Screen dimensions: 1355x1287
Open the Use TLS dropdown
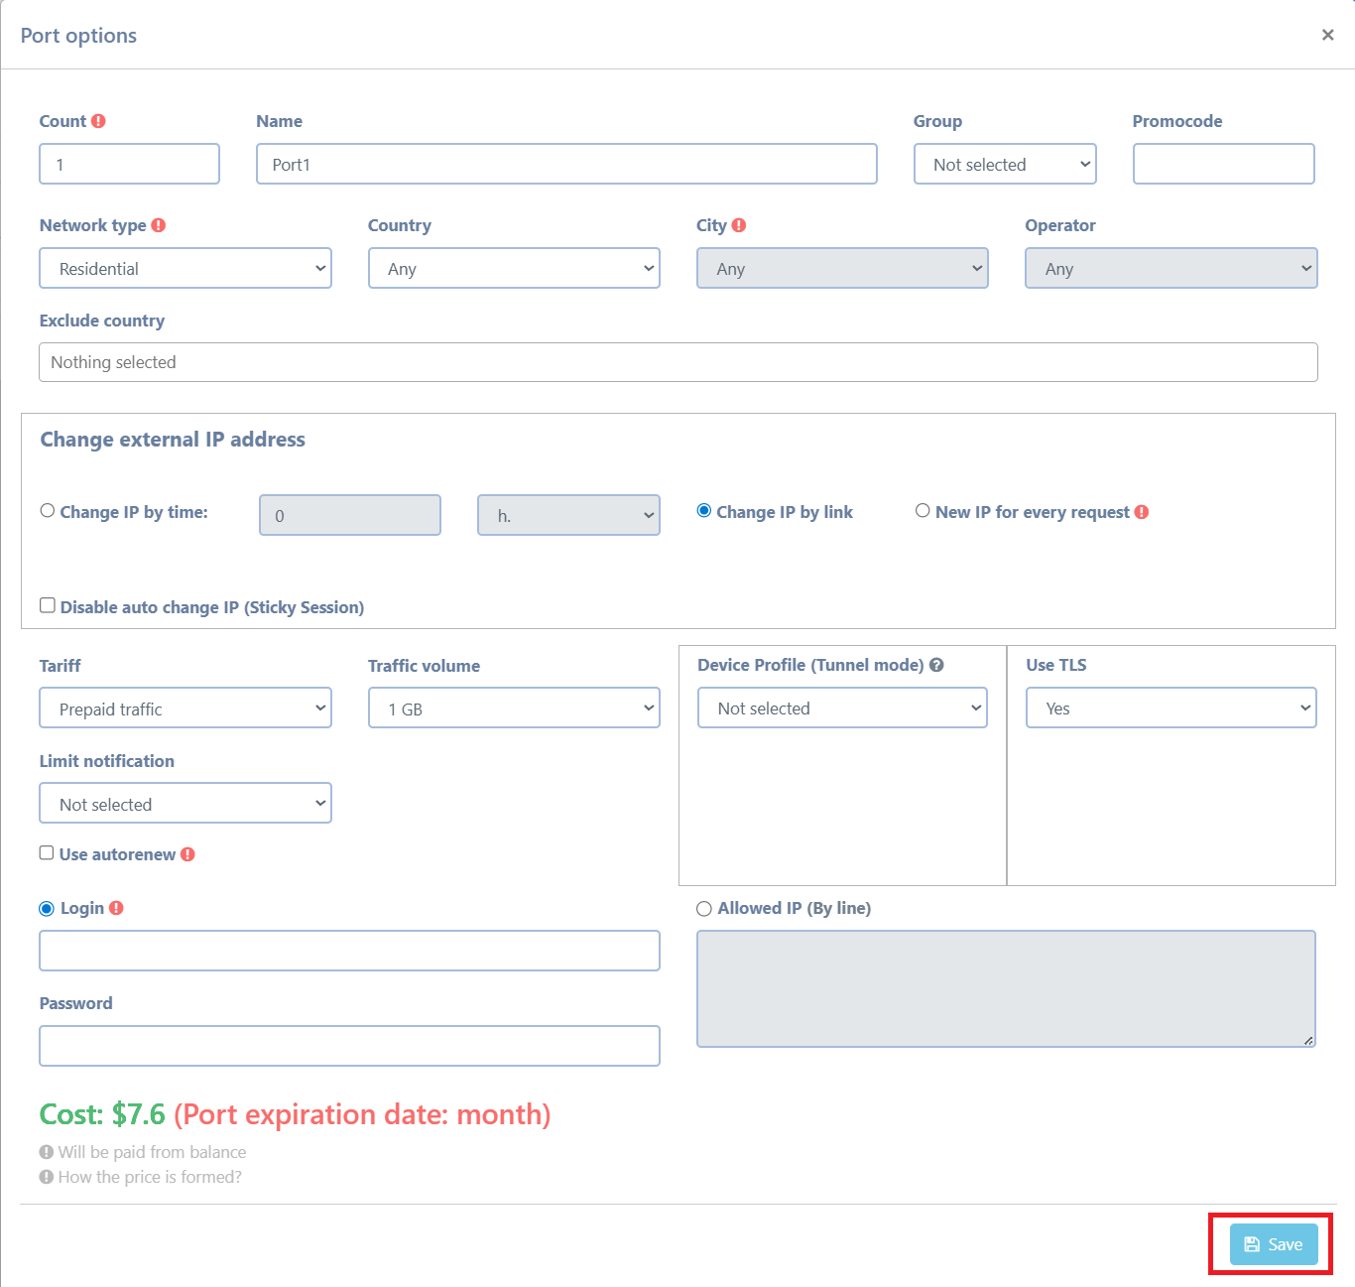coord(1170,708)
